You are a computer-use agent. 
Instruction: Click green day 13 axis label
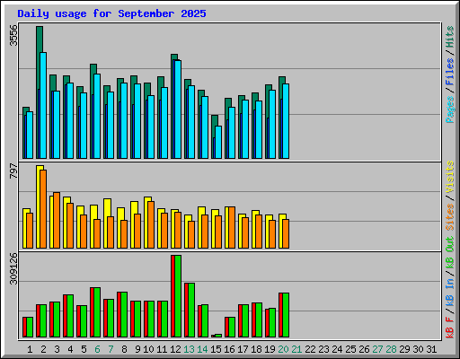click(189, 349)
